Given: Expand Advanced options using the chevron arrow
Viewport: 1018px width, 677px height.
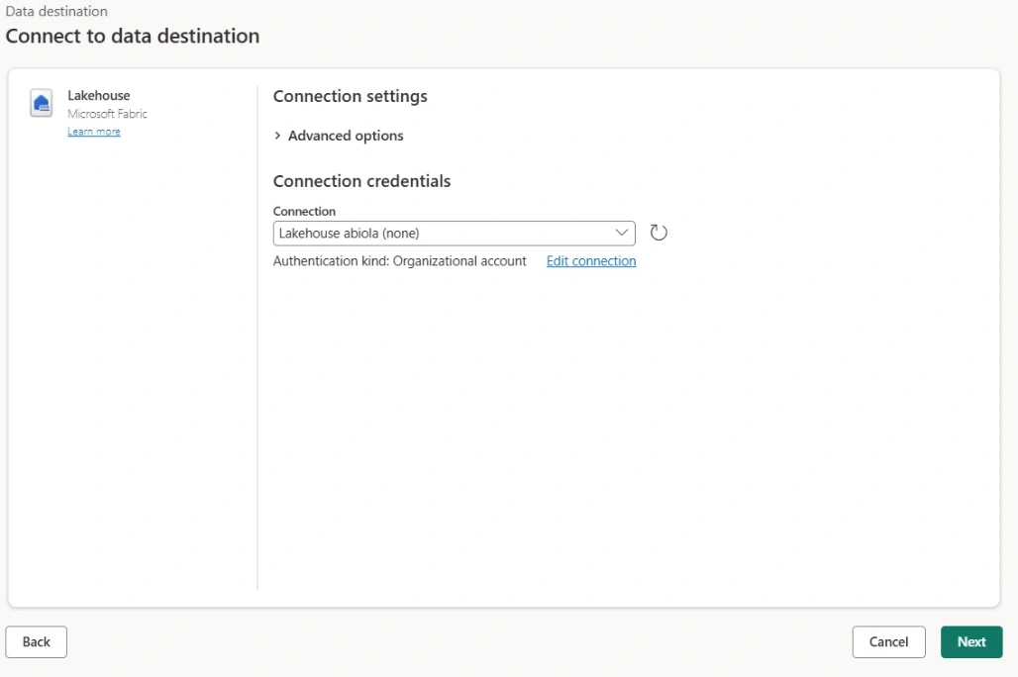Looking at the screenshot, I should [278, 135].
